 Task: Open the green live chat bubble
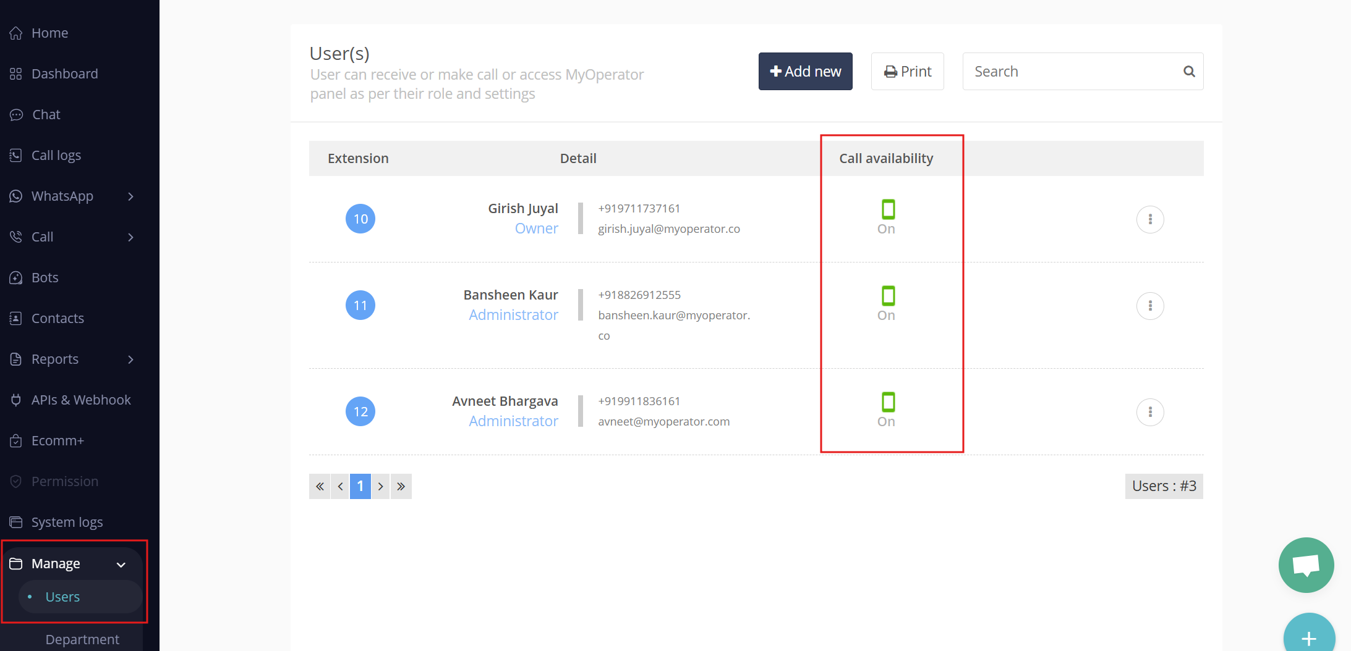(x=1305, y=565)
